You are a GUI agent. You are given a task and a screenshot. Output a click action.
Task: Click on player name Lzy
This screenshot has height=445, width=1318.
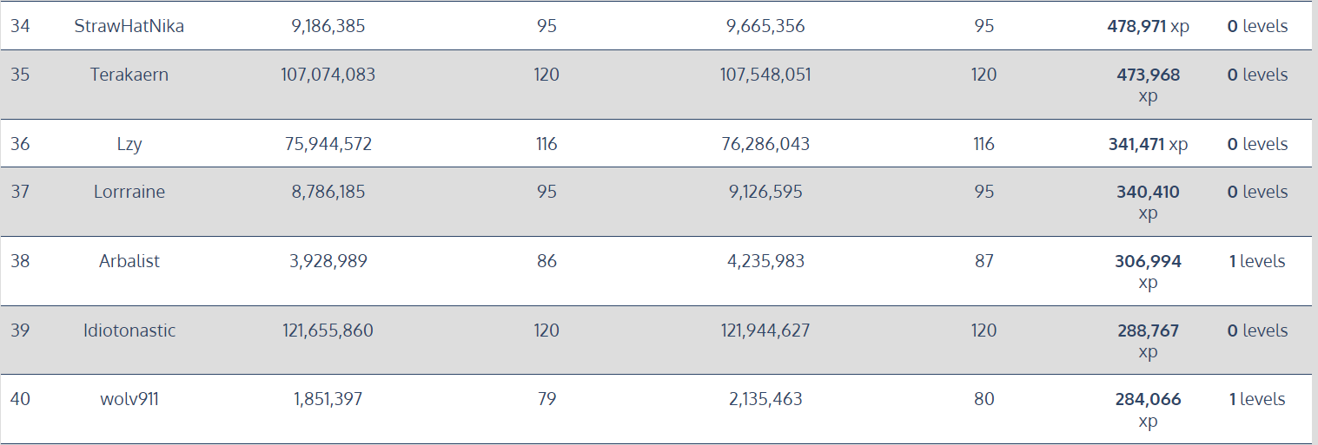click(x=129, y=144)
